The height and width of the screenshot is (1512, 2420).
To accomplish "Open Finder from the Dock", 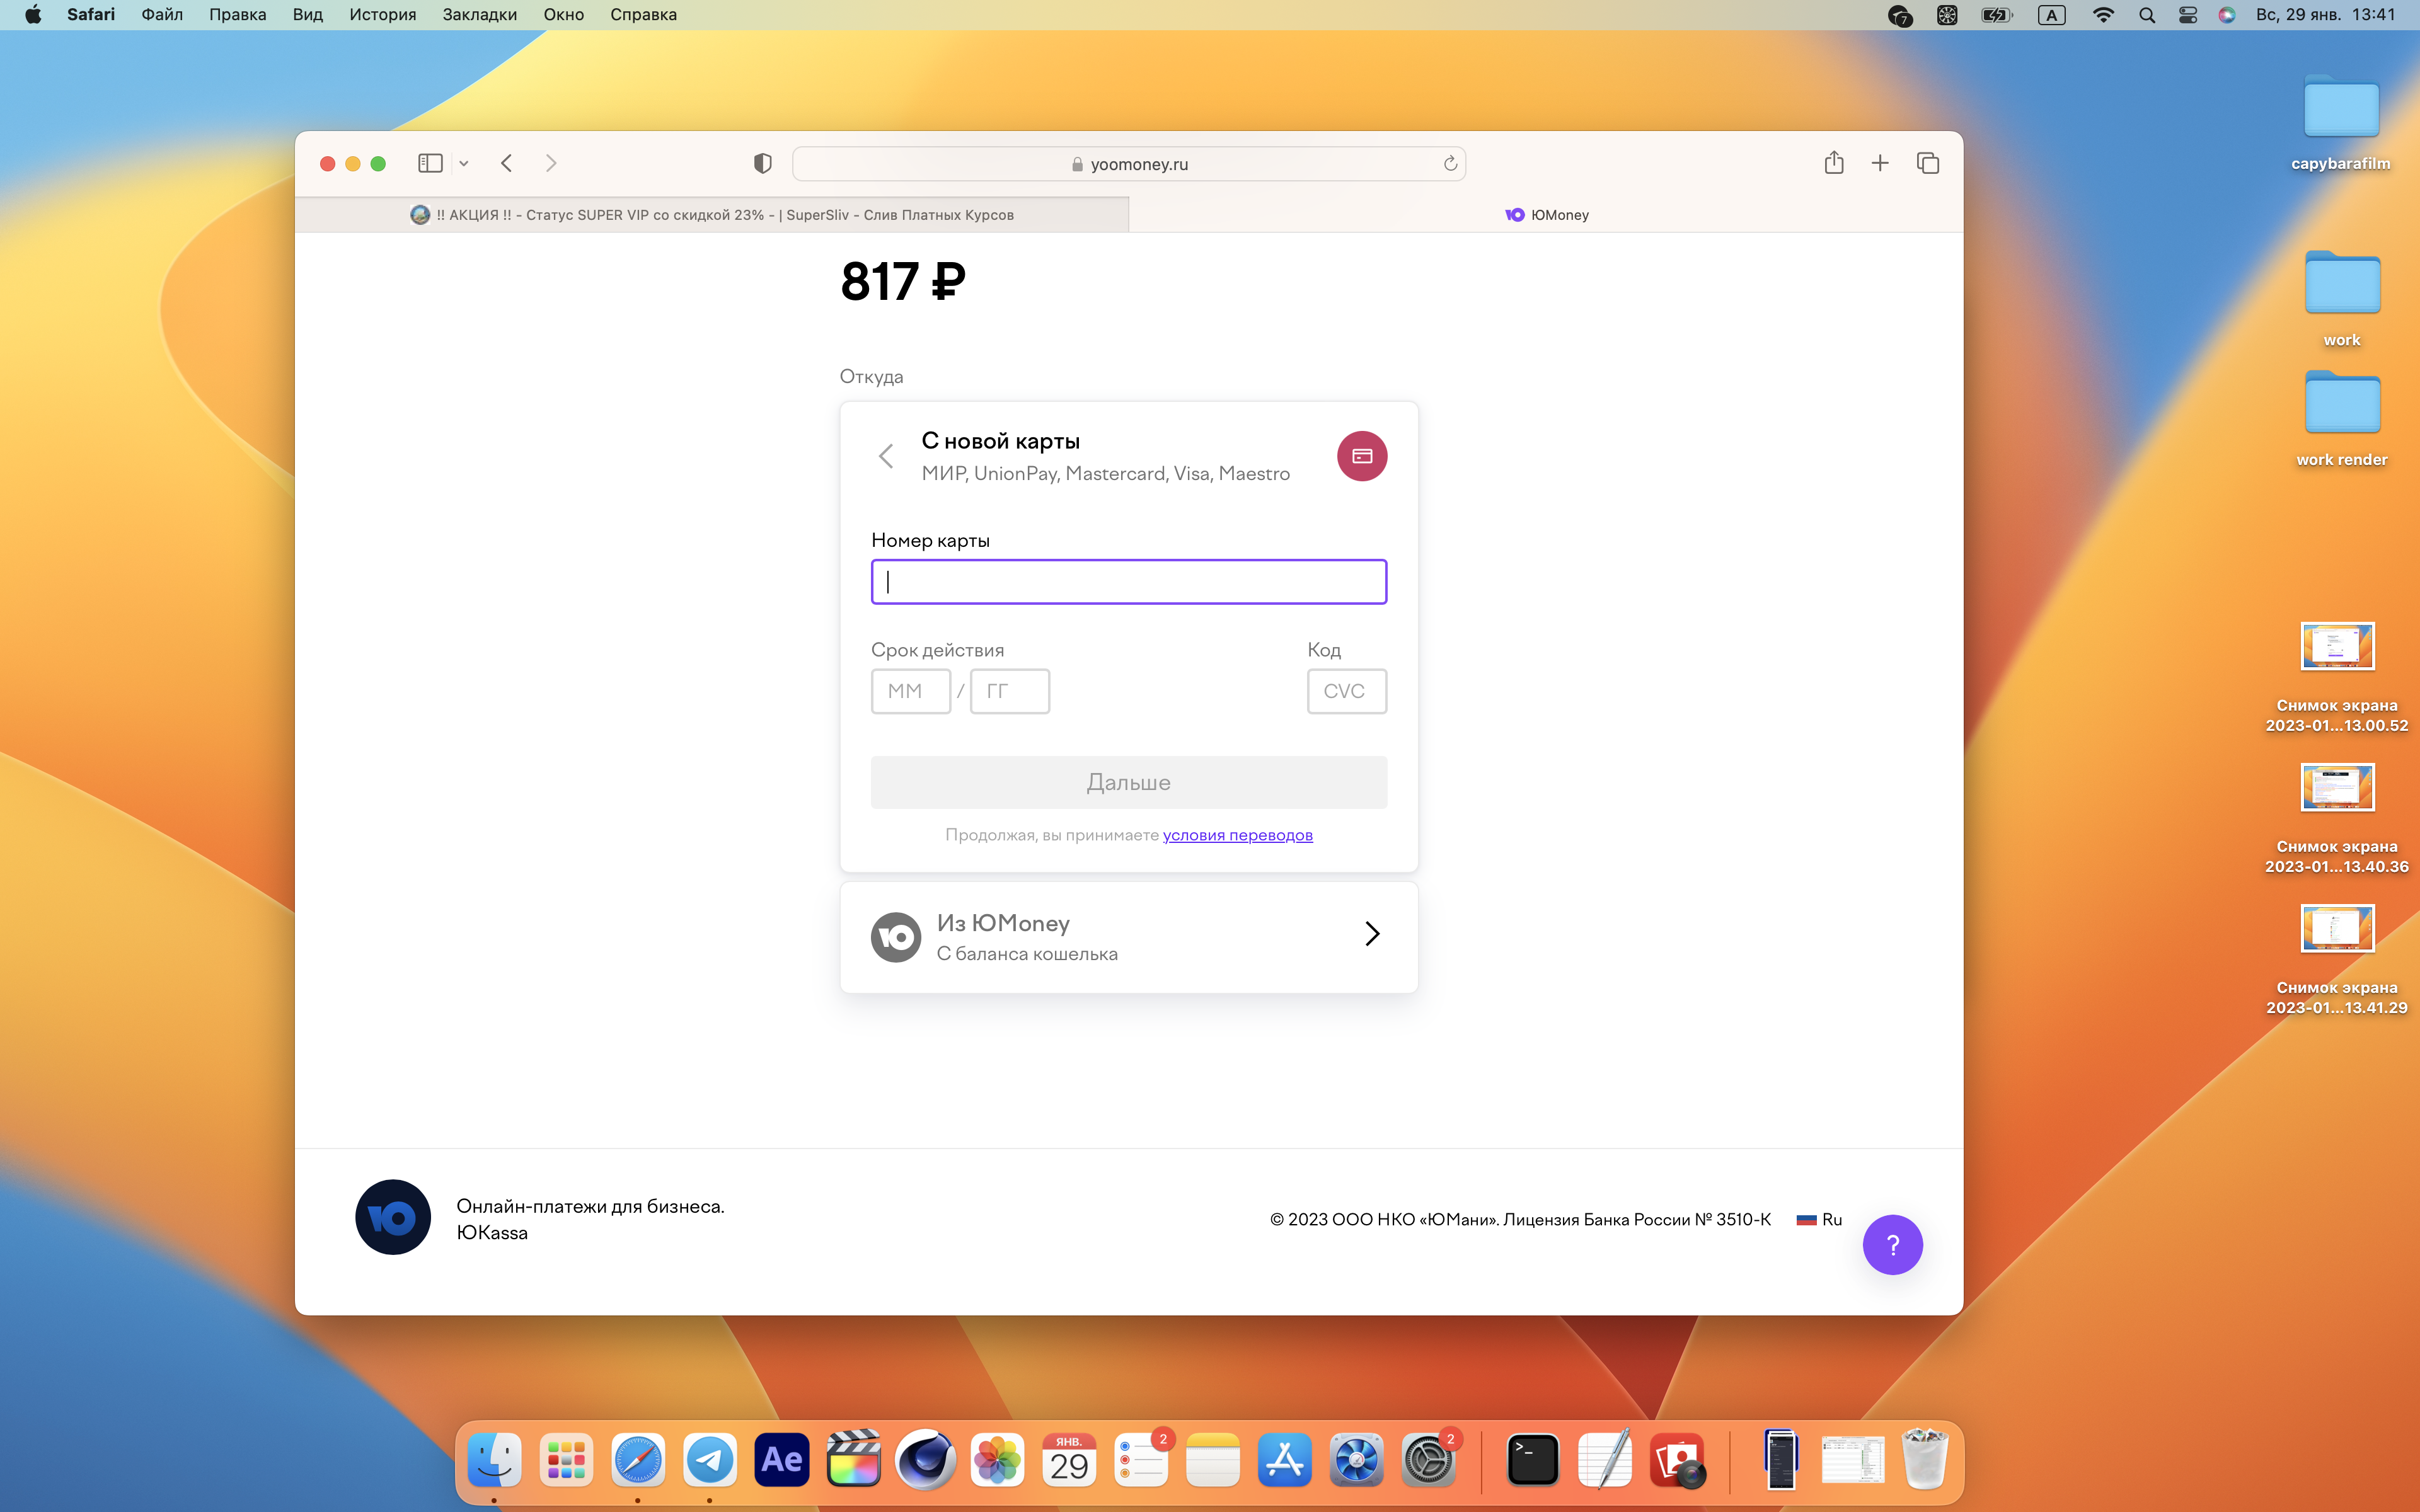I will 494,1461.
